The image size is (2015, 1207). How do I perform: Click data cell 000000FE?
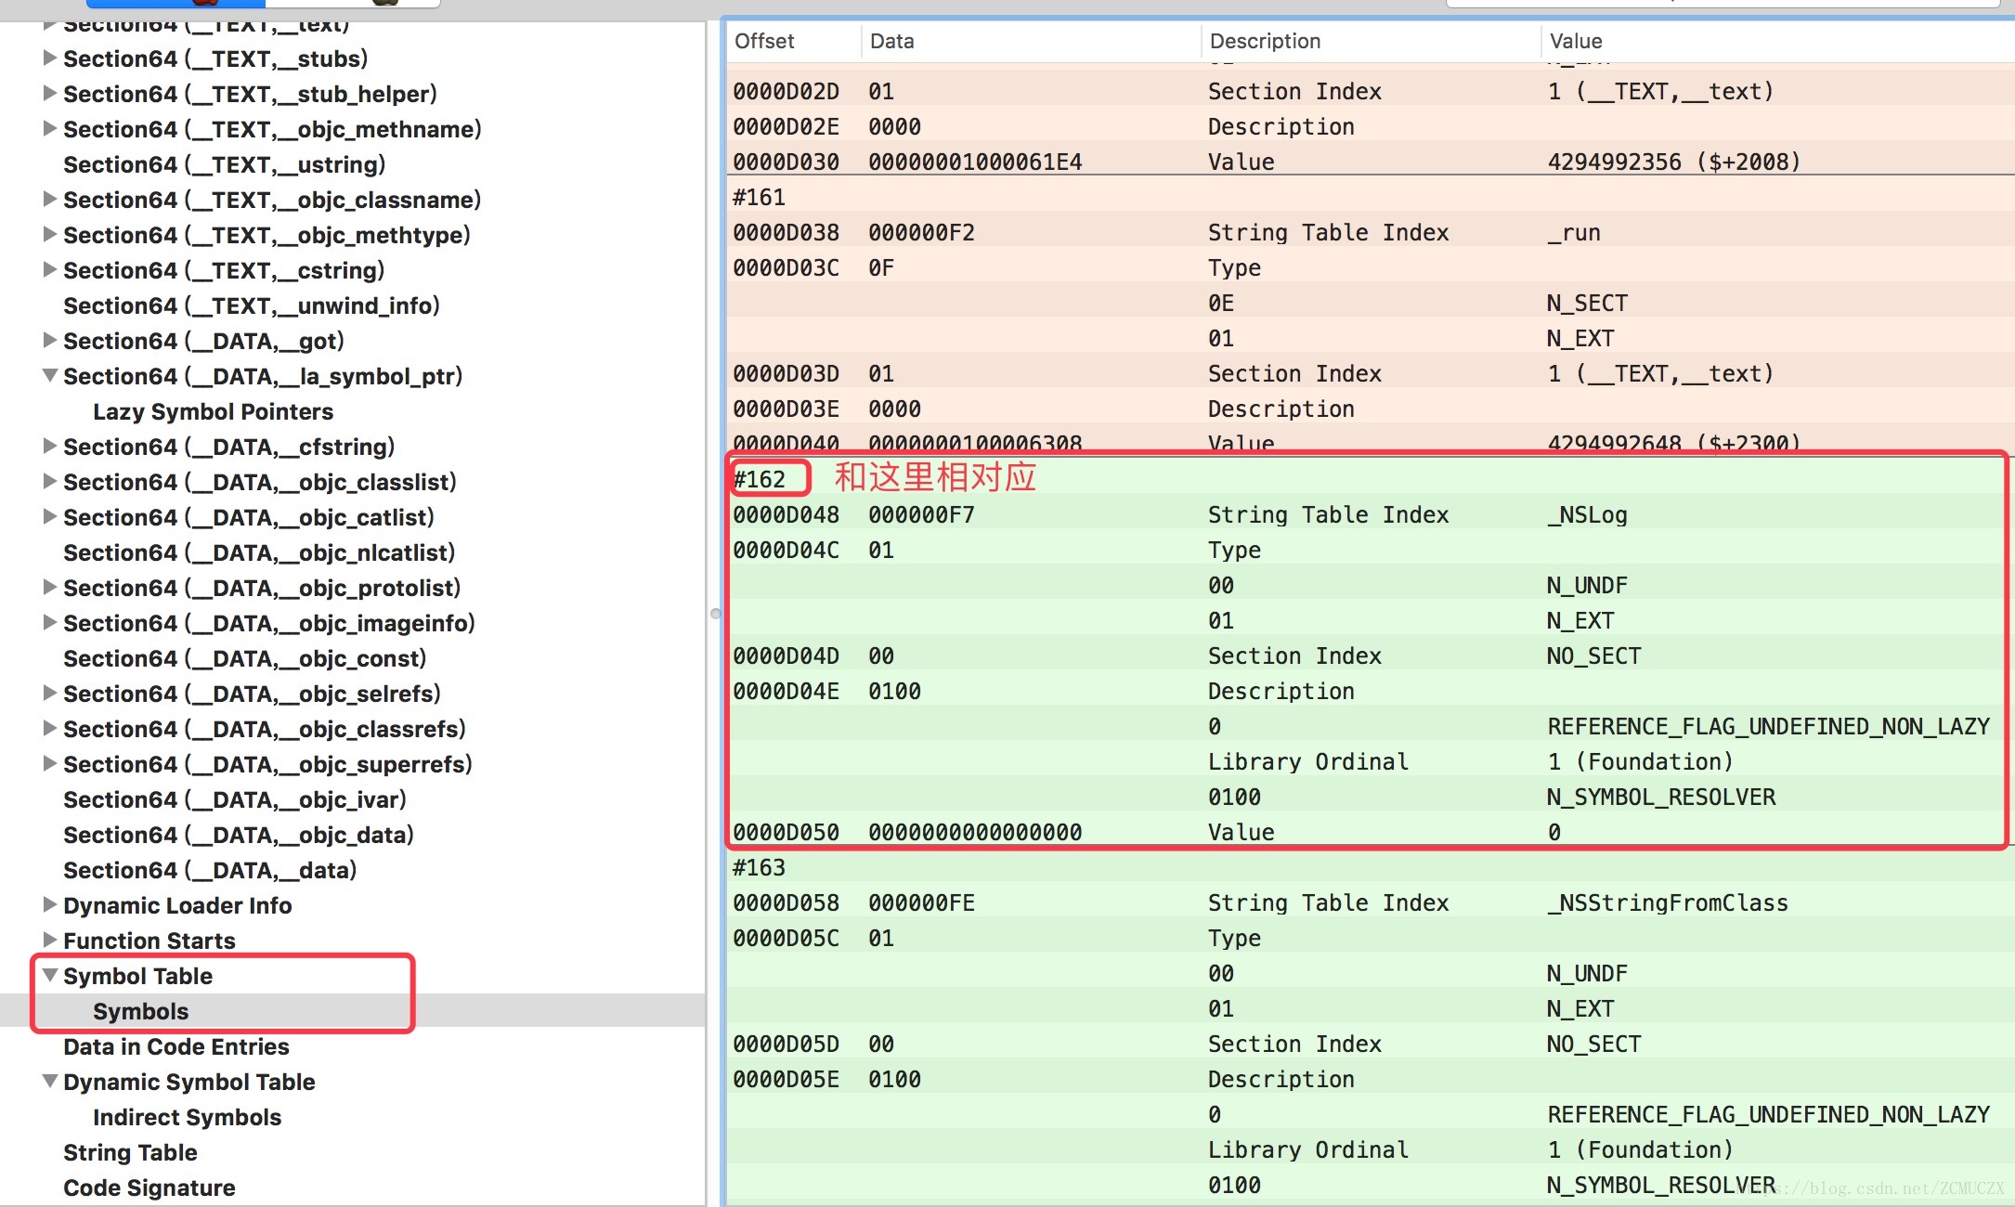(x=921, y=902)
